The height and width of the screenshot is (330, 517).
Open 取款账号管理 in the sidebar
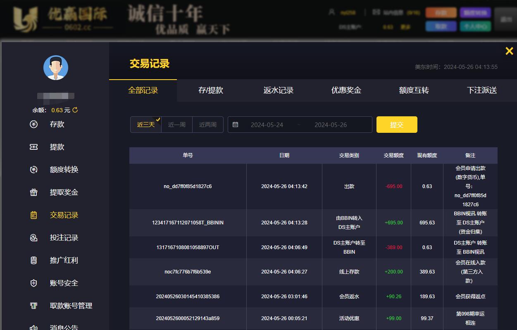[x=71, y=306]
